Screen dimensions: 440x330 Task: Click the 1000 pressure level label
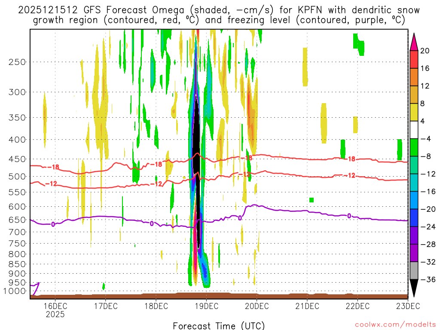[x=14, y=291]
